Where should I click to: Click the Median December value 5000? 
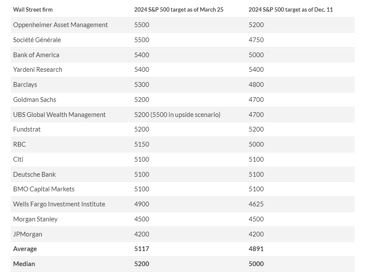coord(256,264)
